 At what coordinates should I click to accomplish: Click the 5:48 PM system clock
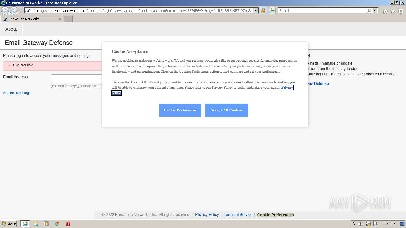[390, 224]
